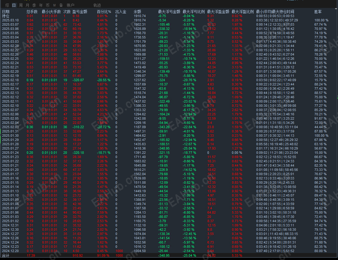Select the 15.00 % win rate cell
This screenshot has height=260, width=338.
click(x=320, y=153)
